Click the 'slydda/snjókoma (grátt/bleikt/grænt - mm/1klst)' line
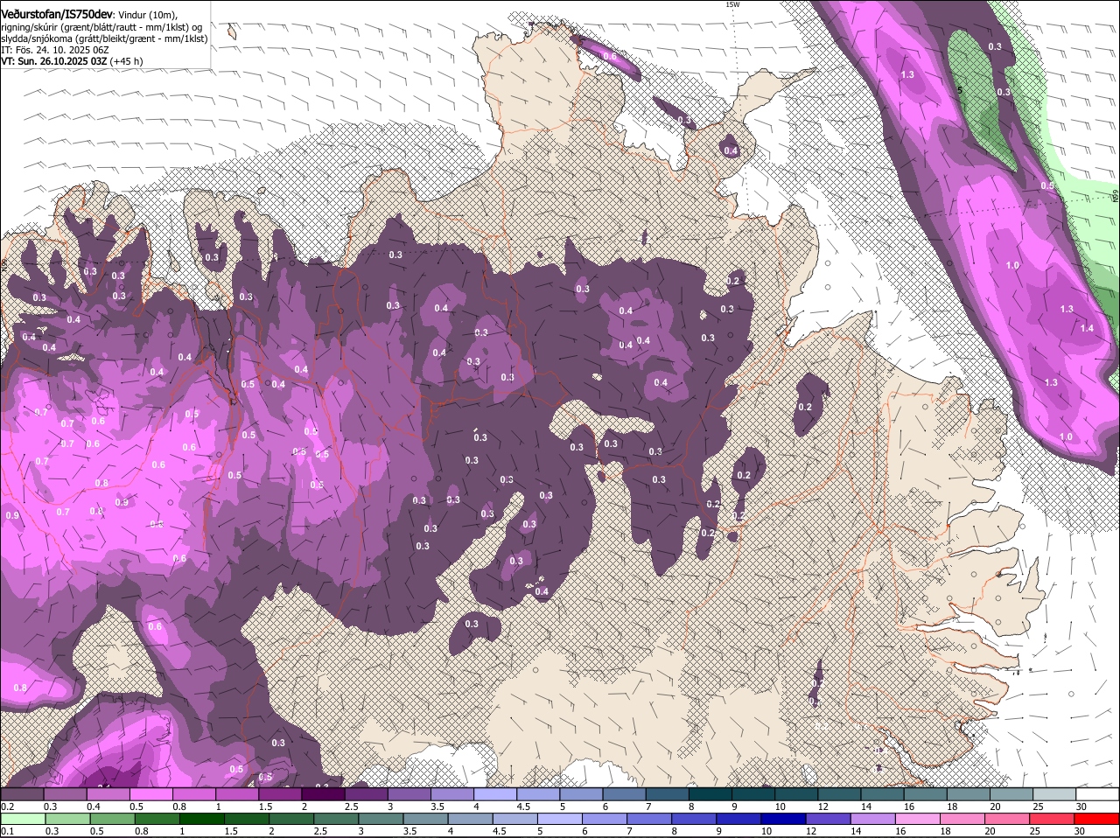This screenshot has height=838, width=1120. point(104,38)
